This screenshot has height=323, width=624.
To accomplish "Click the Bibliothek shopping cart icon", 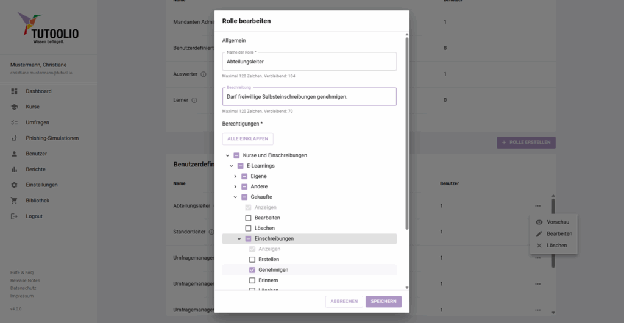I will [14, 201].
